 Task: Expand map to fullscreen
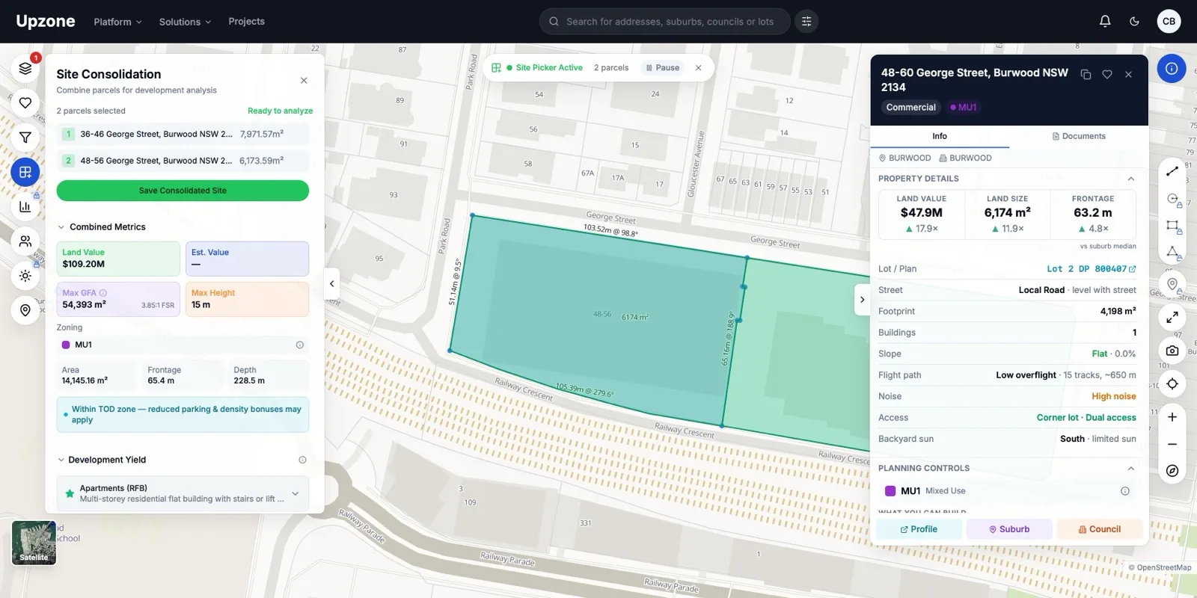click(1172, 318)
